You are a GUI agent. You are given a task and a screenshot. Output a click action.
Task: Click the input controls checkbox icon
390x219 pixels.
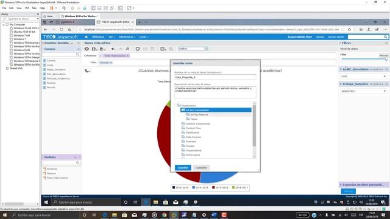point(163,49)
